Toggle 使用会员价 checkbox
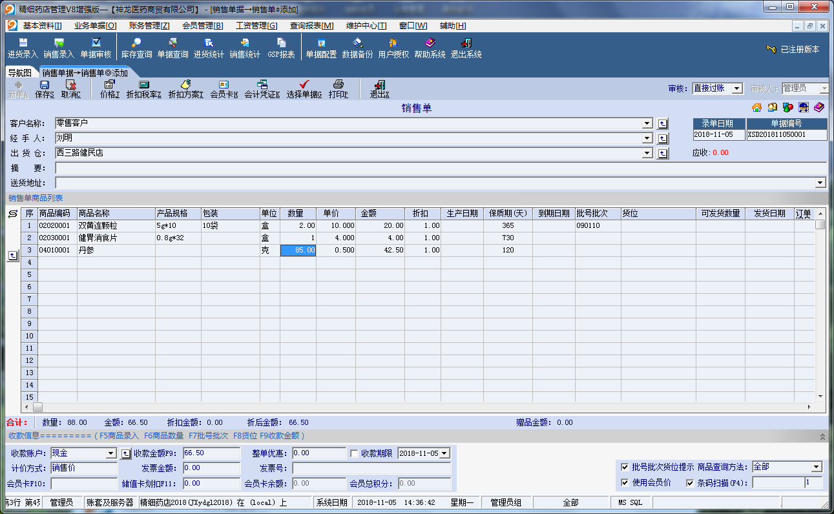The image size is (834, 514). click(x=625, y=482)
